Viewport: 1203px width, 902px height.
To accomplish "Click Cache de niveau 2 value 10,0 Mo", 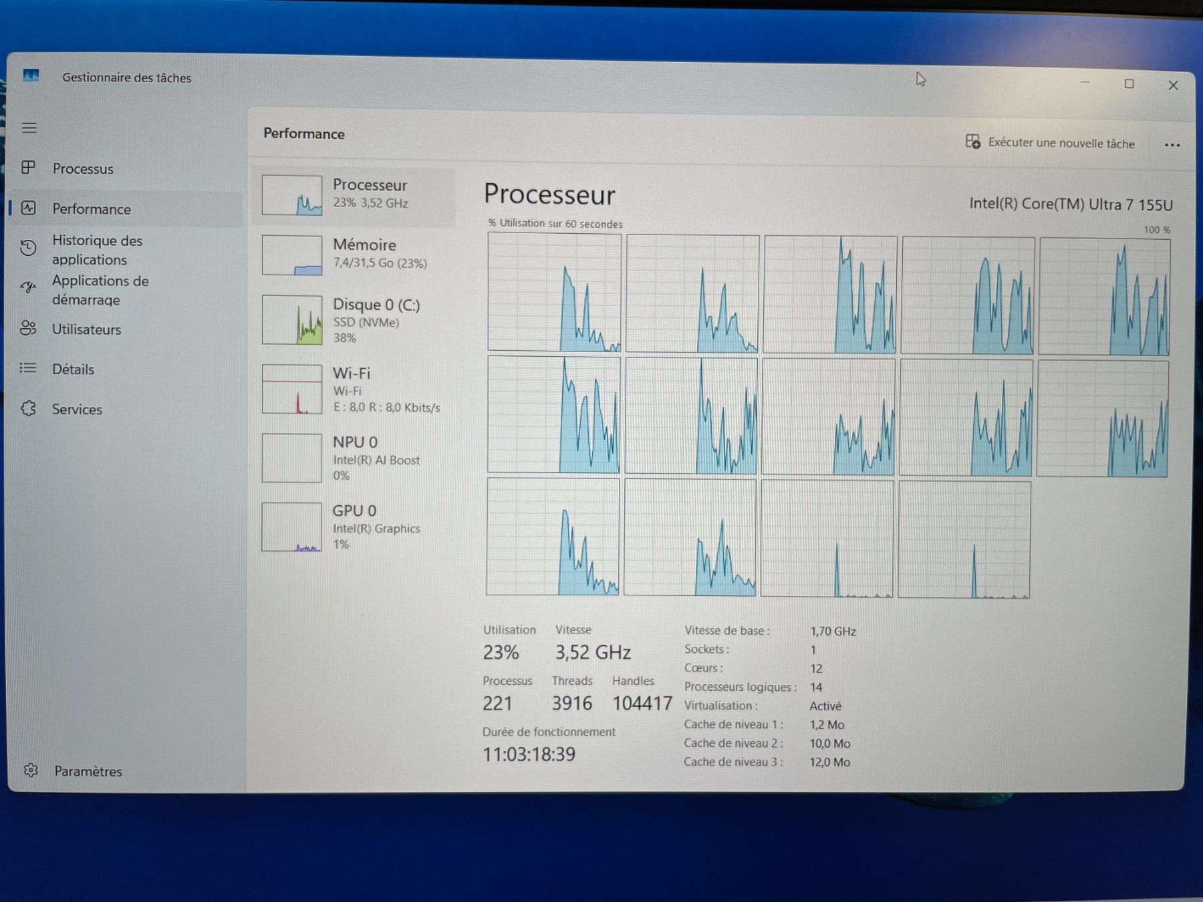I will click(x=830, y=743).
